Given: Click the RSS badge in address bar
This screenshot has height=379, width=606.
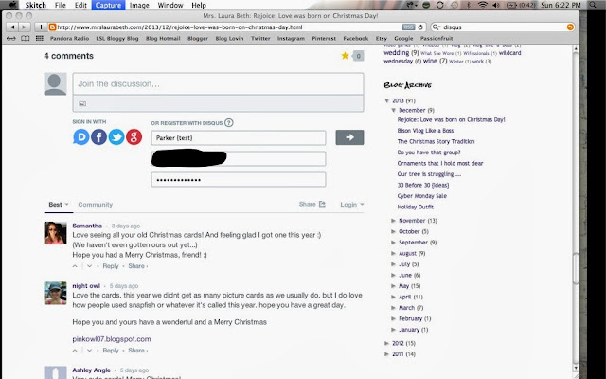Looking at the screenshot, I should pos(408,27).
